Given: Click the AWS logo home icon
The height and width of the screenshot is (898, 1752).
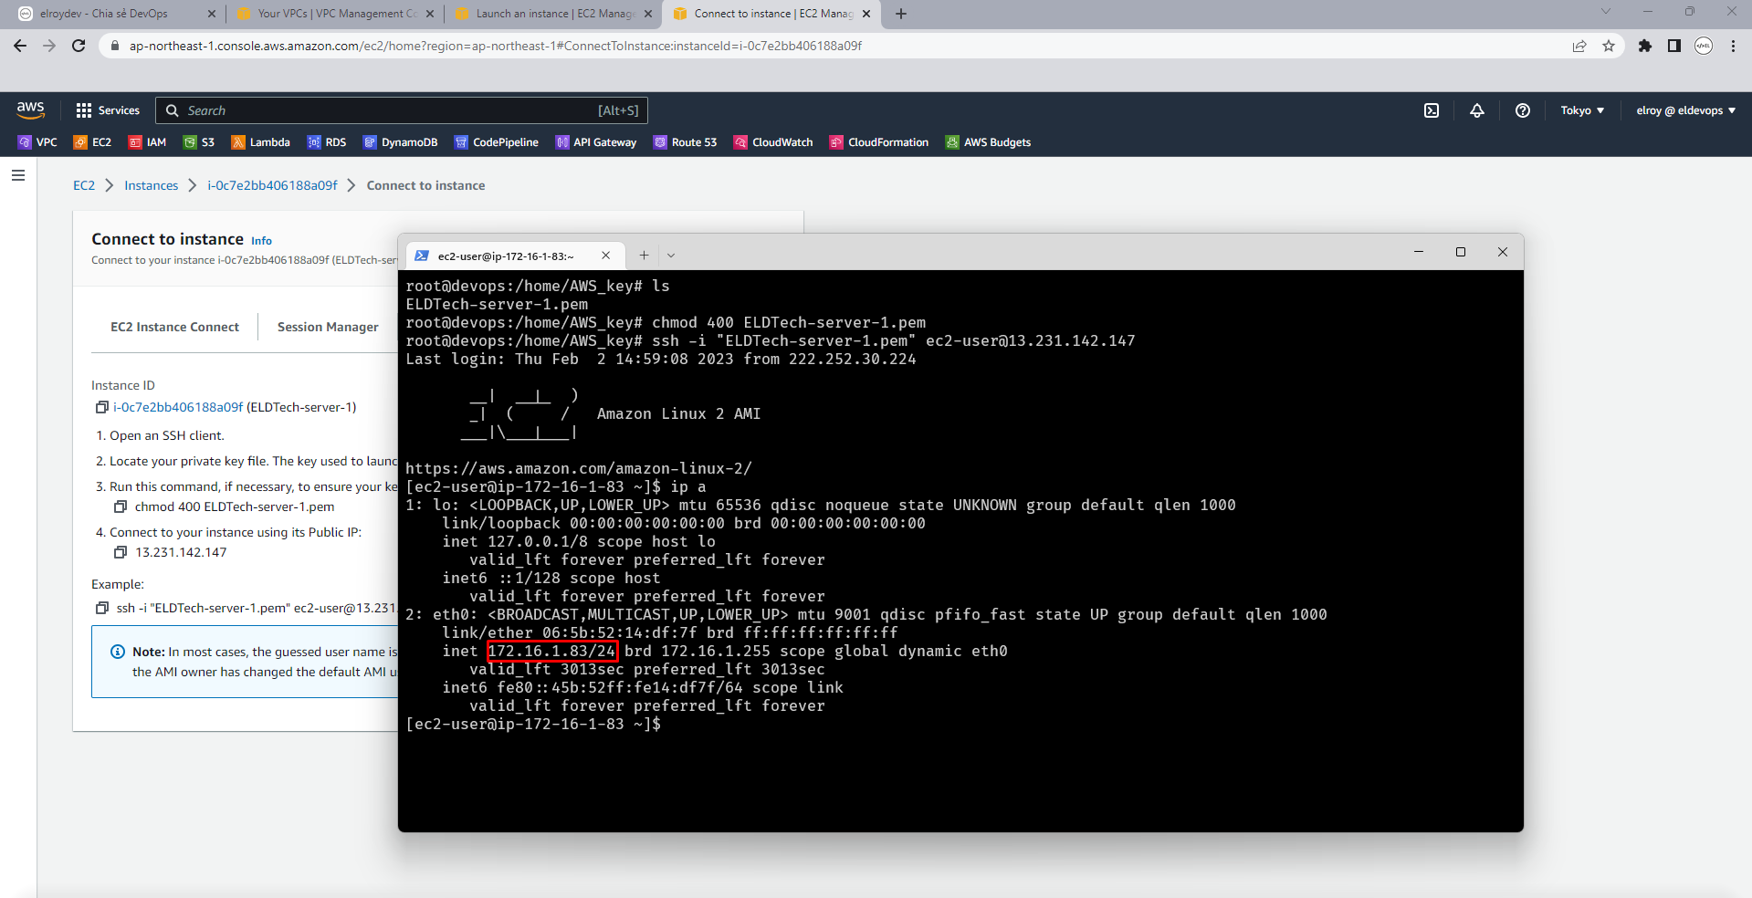Looking at the screenshot, I should [x=30, y=110].
